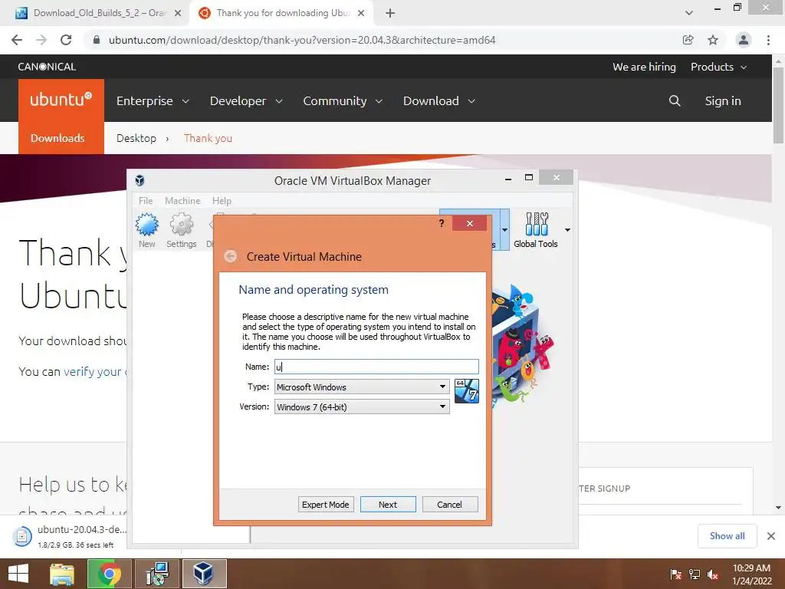This screenshot has width=785, height=589.
Task: Open the We are hiring link
Action: 644,67
